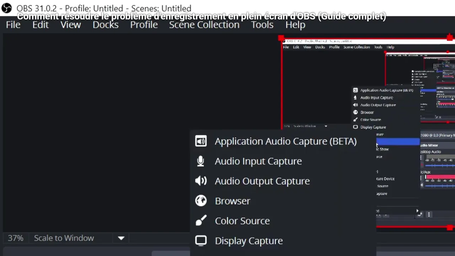This screenshot has height=256, width=455.
Task: Click the OBS logo in the title bar
Action: click(6, 8)
